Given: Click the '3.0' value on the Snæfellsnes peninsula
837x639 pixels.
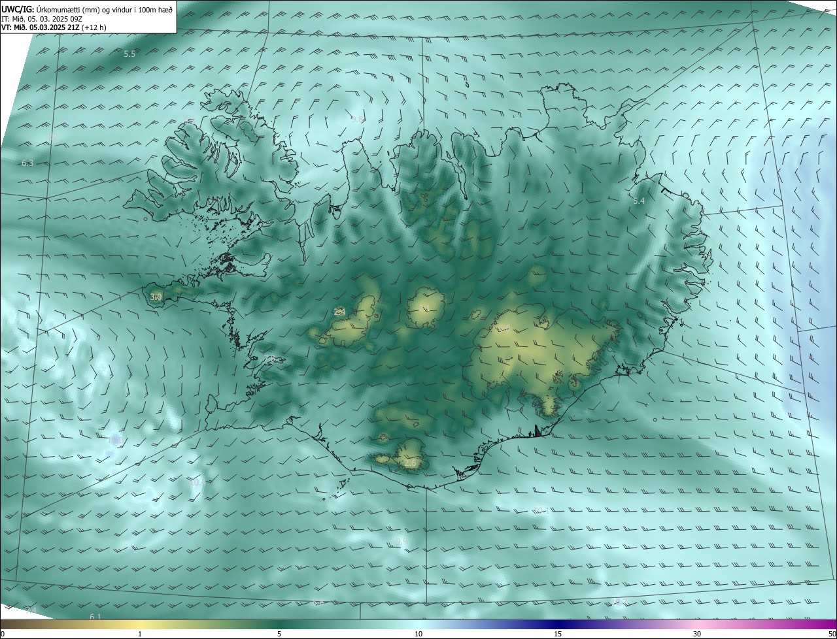Looking at the screenshot, I should (156, 297).
